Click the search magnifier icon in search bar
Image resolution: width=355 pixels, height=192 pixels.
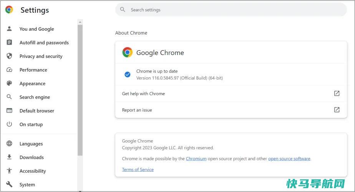pos(123,10)
